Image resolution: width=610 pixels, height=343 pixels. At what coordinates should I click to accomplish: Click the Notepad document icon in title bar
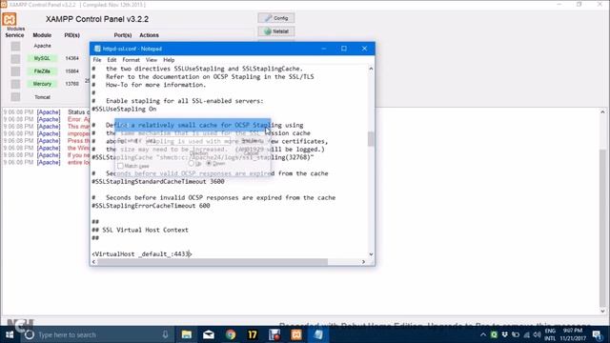coord(97,49)
